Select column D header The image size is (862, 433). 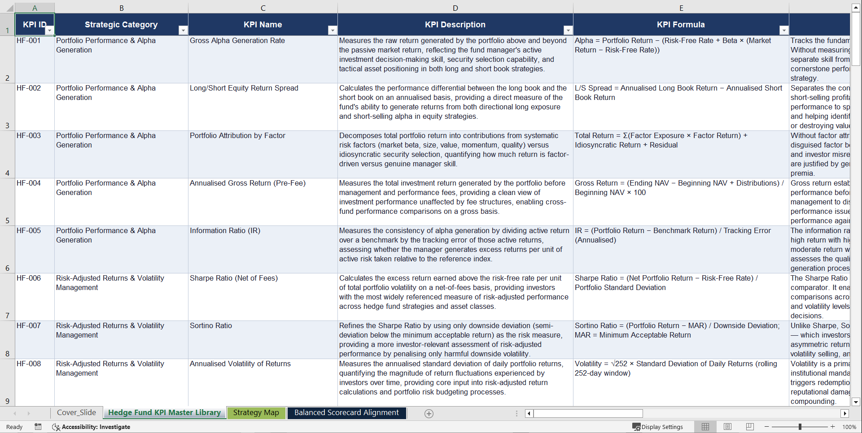point(455,8)
